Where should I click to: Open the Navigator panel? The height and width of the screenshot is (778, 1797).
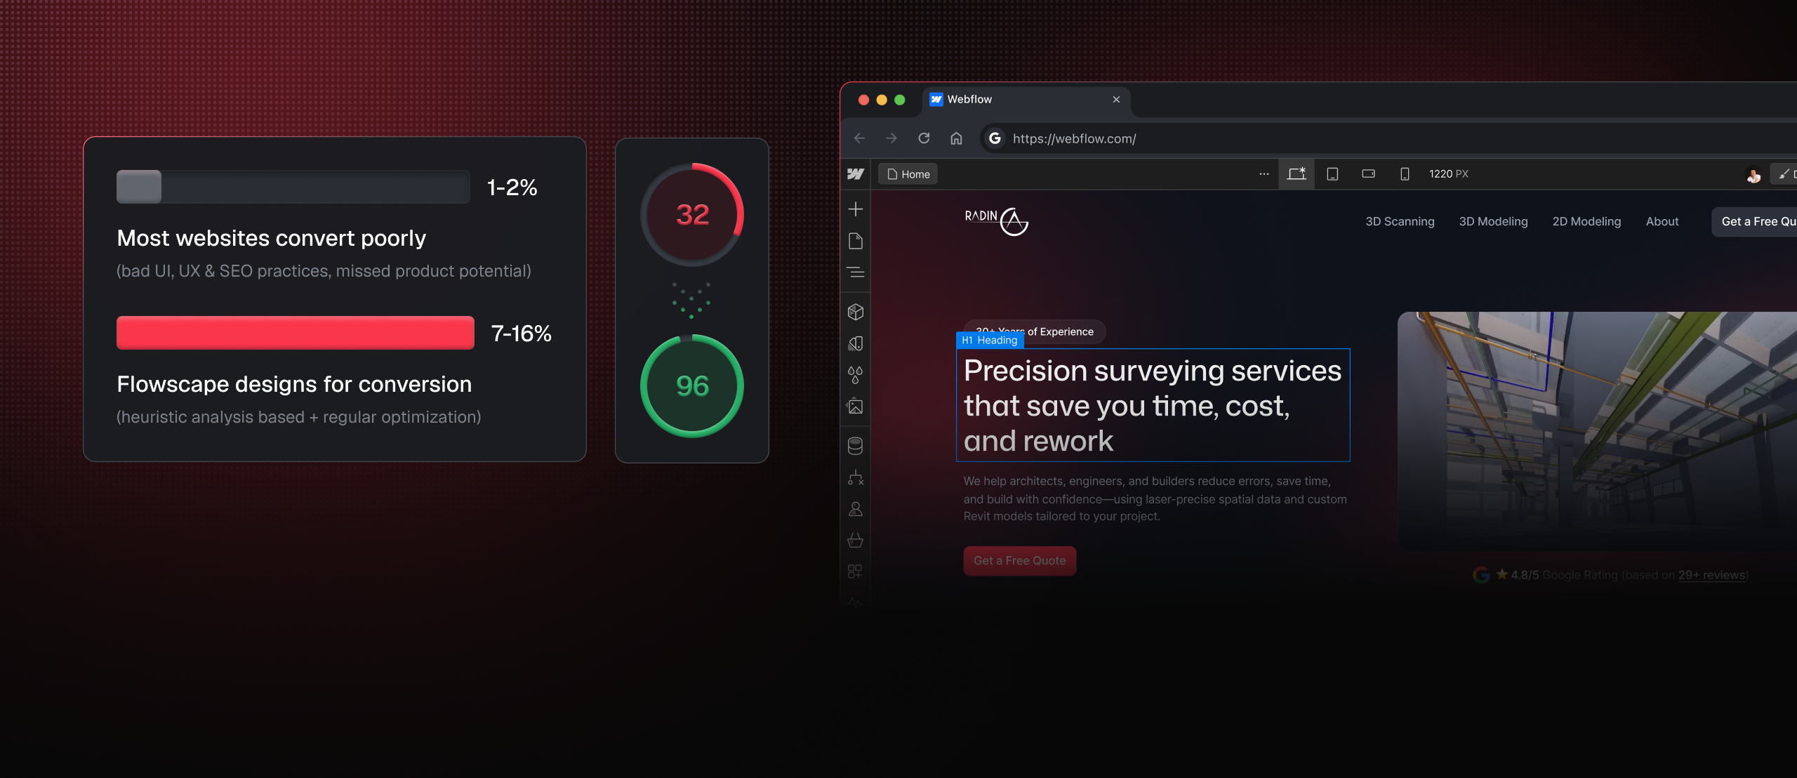[856, 272]
